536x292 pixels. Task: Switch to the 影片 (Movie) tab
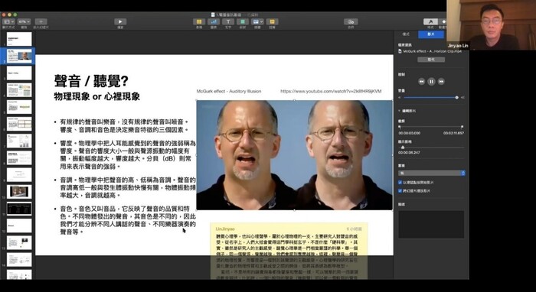(x=431, y=34)
